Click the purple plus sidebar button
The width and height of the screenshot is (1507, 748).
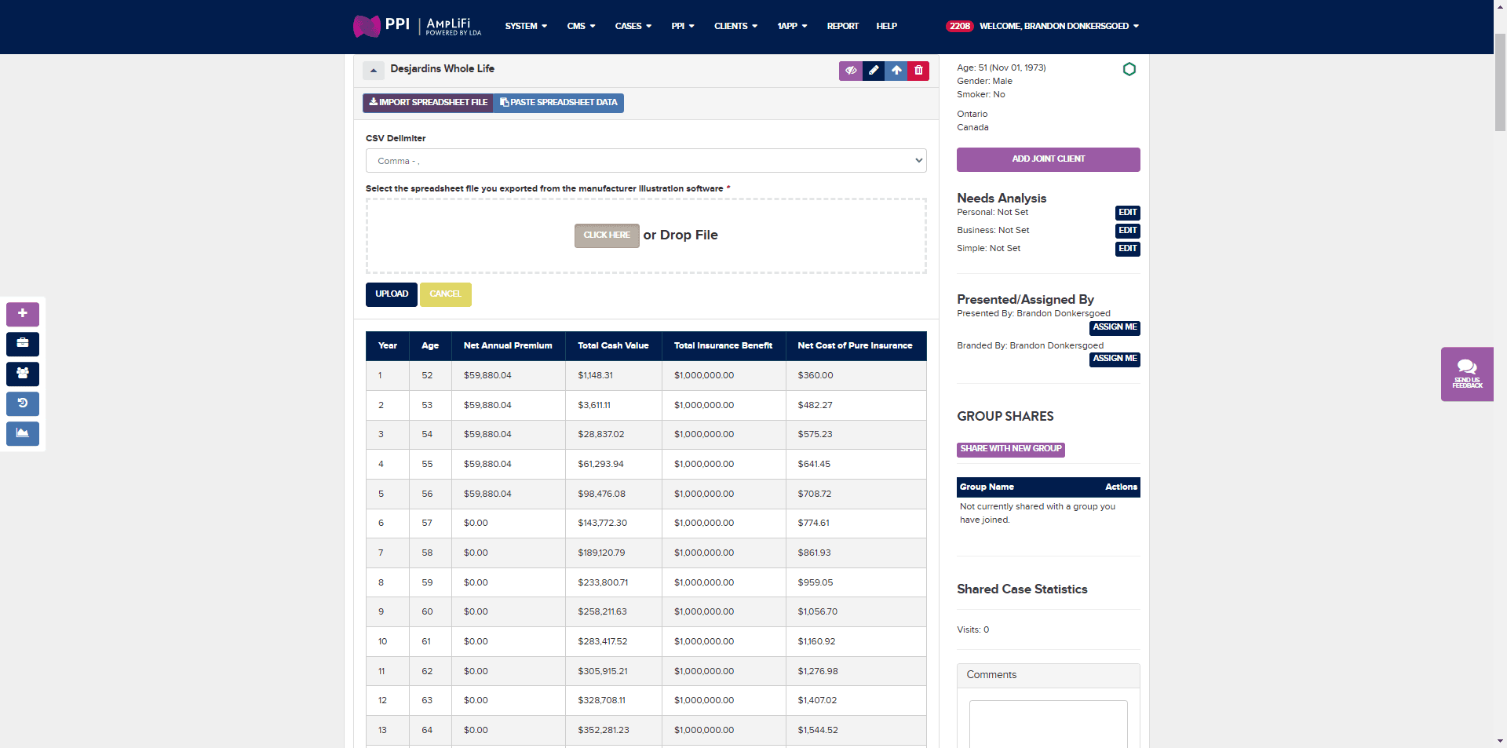pyautogui.click(x=23, y=314)
